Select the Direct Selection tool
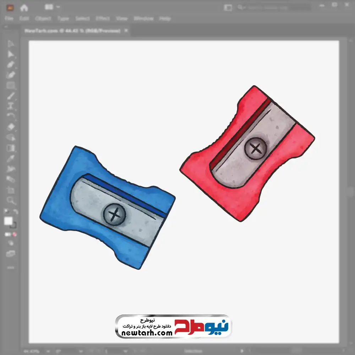 click(x=11, y=54)
